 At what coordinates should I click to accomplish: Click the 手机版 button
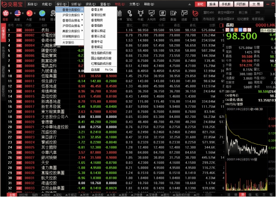click(x=226, y=4)
